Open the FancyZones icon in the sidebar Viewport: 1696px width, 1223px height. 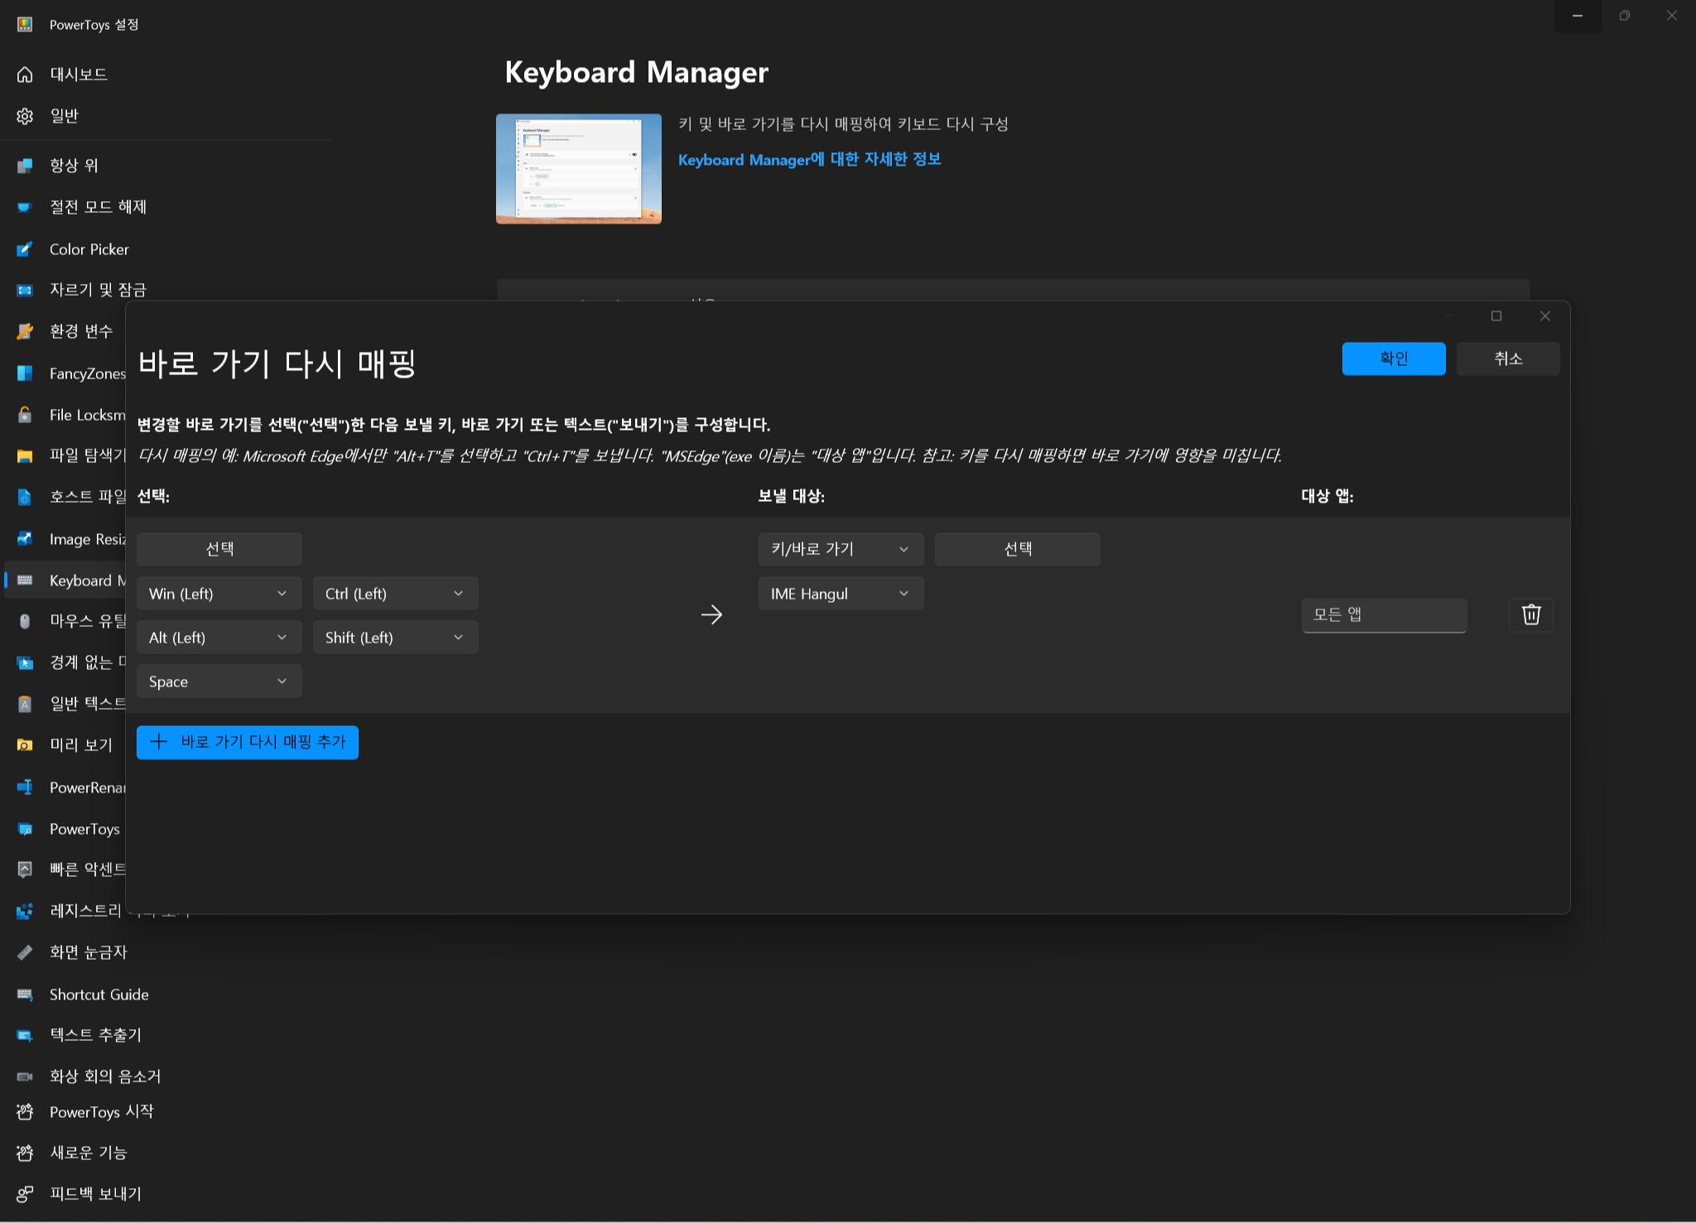click(25, 373)
